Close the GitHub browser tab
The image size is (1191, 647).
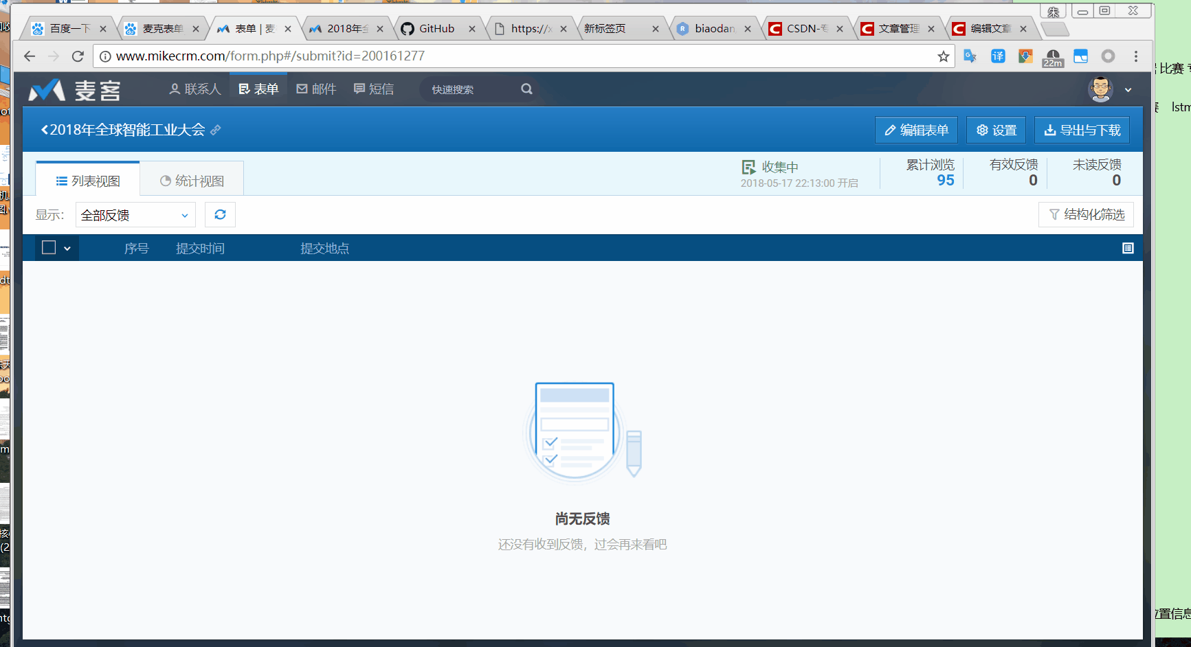(472, 29)
